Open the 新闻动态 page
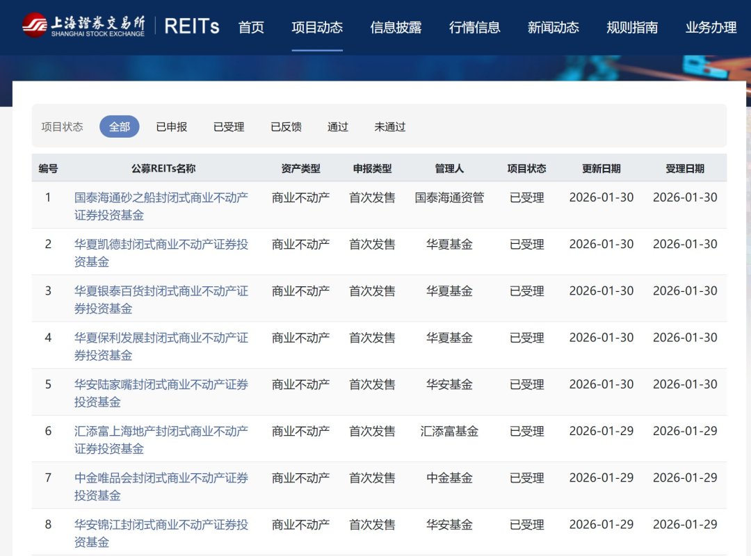This screenshot has height=556, width=751. [553, 28]
